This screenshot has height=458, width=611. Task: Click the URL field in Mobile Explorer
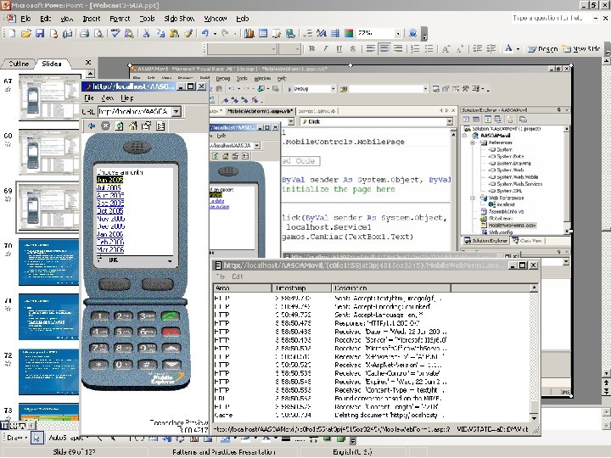[x=135, y=111]
